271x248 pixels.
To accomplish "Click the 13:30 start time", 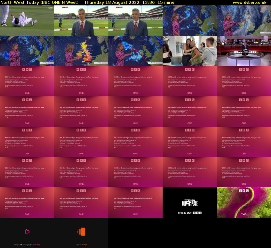I will (149, 3).
